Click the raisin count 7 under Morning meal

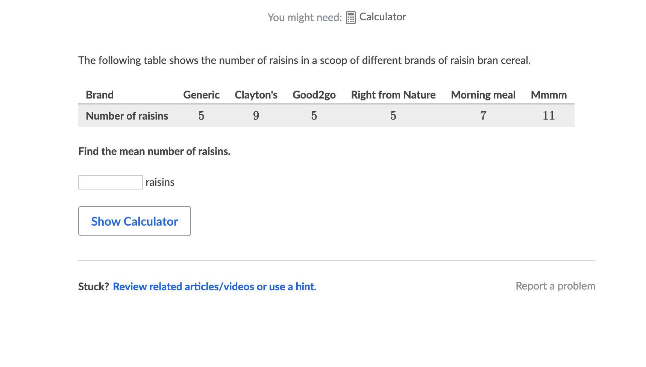(483, 116)
